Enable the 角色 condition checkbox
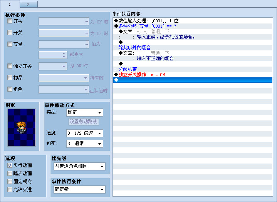The width and height of the screenshot is (277, 202). point(10,89)
